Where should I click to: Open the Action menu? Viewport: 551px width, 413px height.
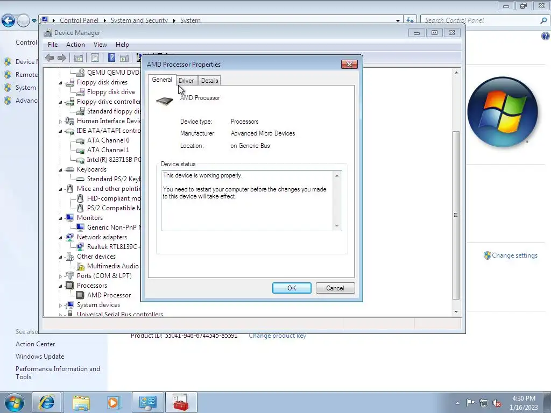[75, 45]
